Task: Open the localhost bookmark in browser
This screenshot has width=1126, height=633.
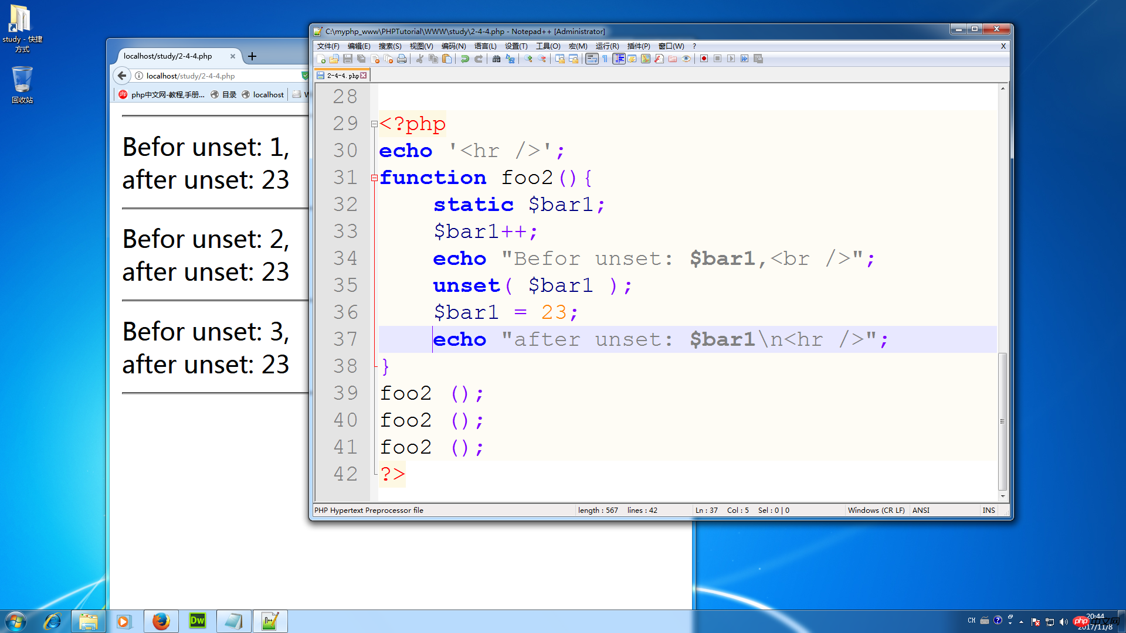Action: 263,94
